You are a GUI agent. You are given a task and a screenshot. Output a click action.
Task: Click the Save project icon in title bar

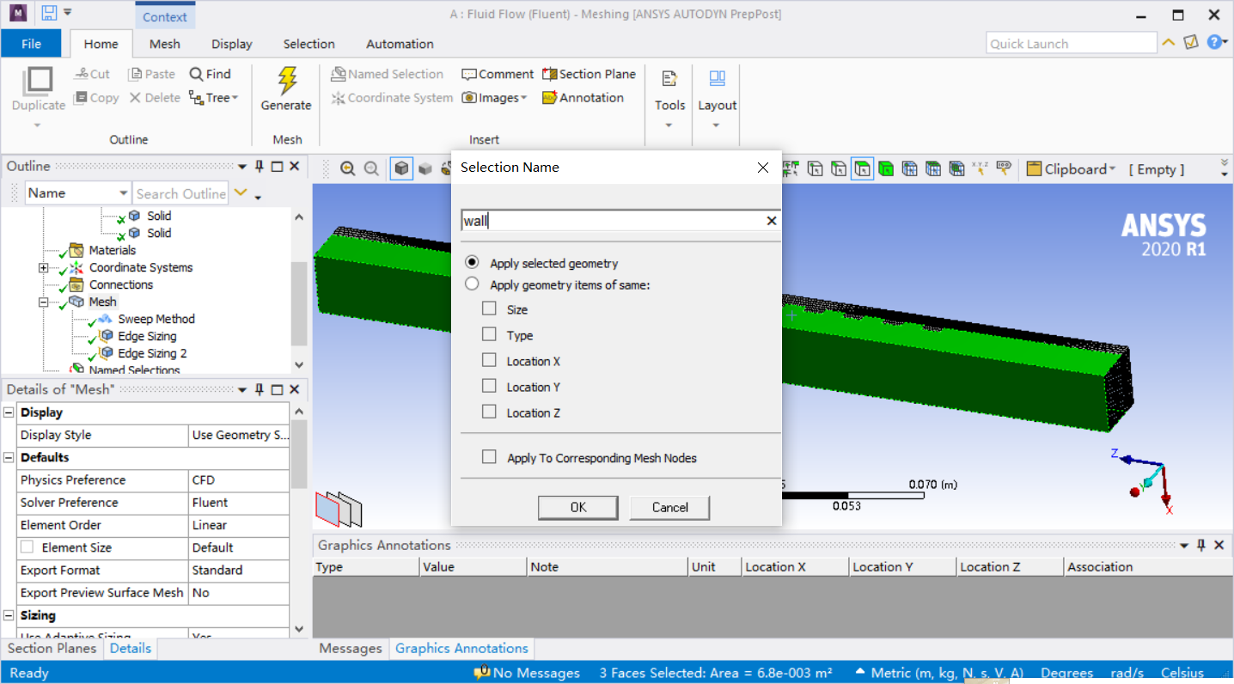click(48, 13)
